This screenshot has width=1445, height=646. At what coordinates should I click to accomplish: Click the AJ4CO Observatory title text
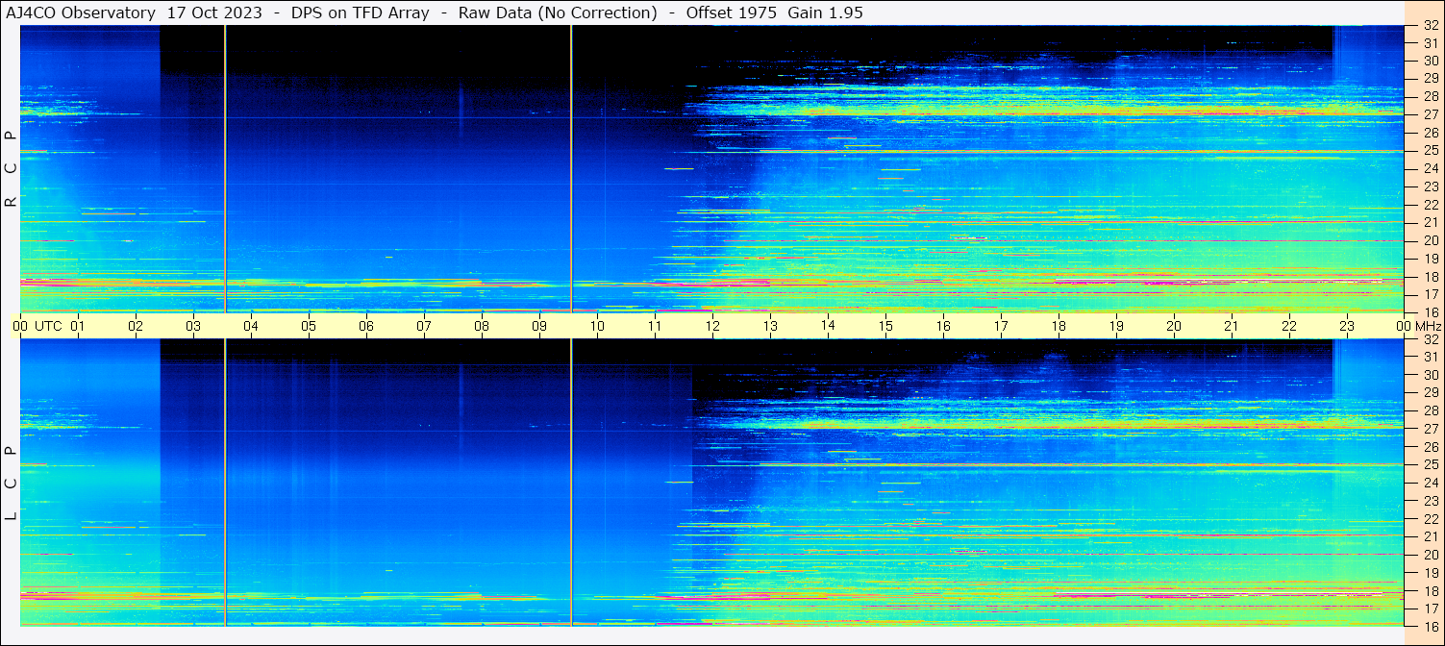[x=81, y=12]
